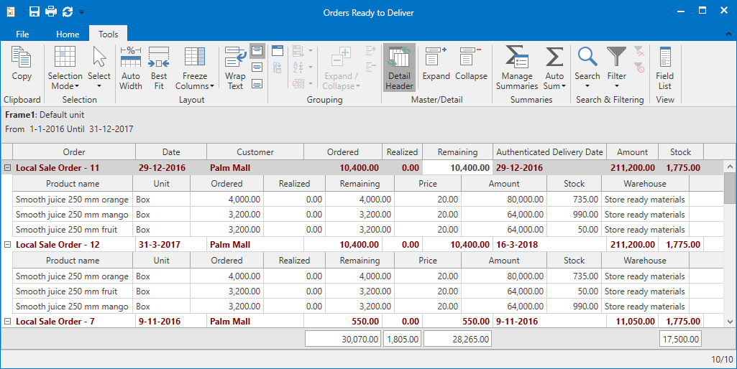Collapse Local Sale Order - 7 row
The height and width of the screenshot is (369, 737).
click(7, 322)
